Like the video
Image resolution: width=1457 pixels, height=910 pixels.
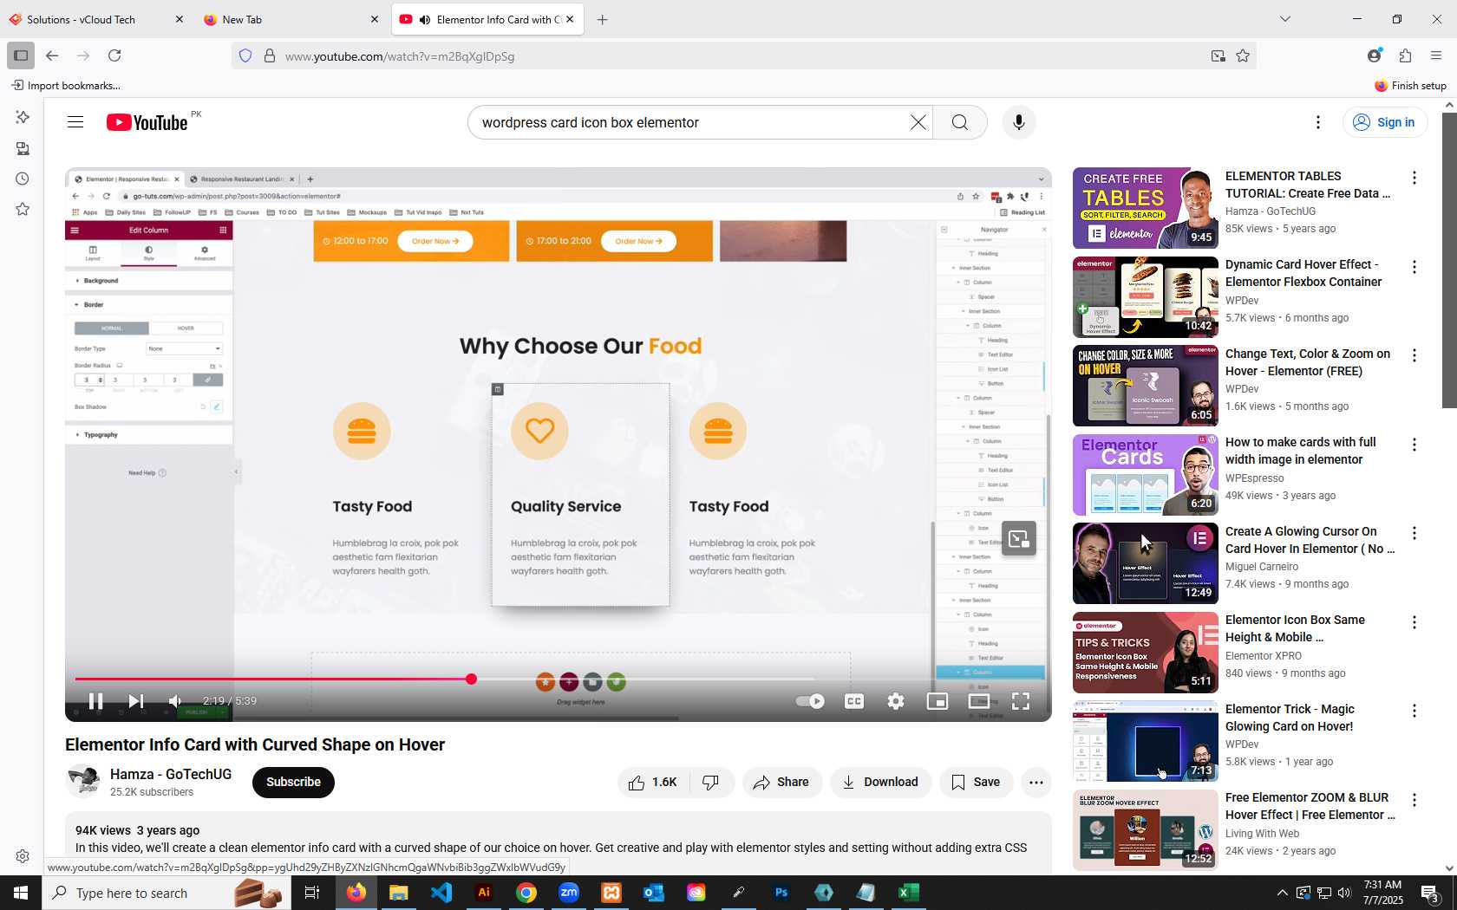(x=654, y=782)
